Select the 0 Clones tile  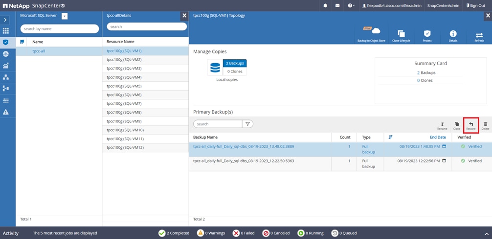click(235, 72)
